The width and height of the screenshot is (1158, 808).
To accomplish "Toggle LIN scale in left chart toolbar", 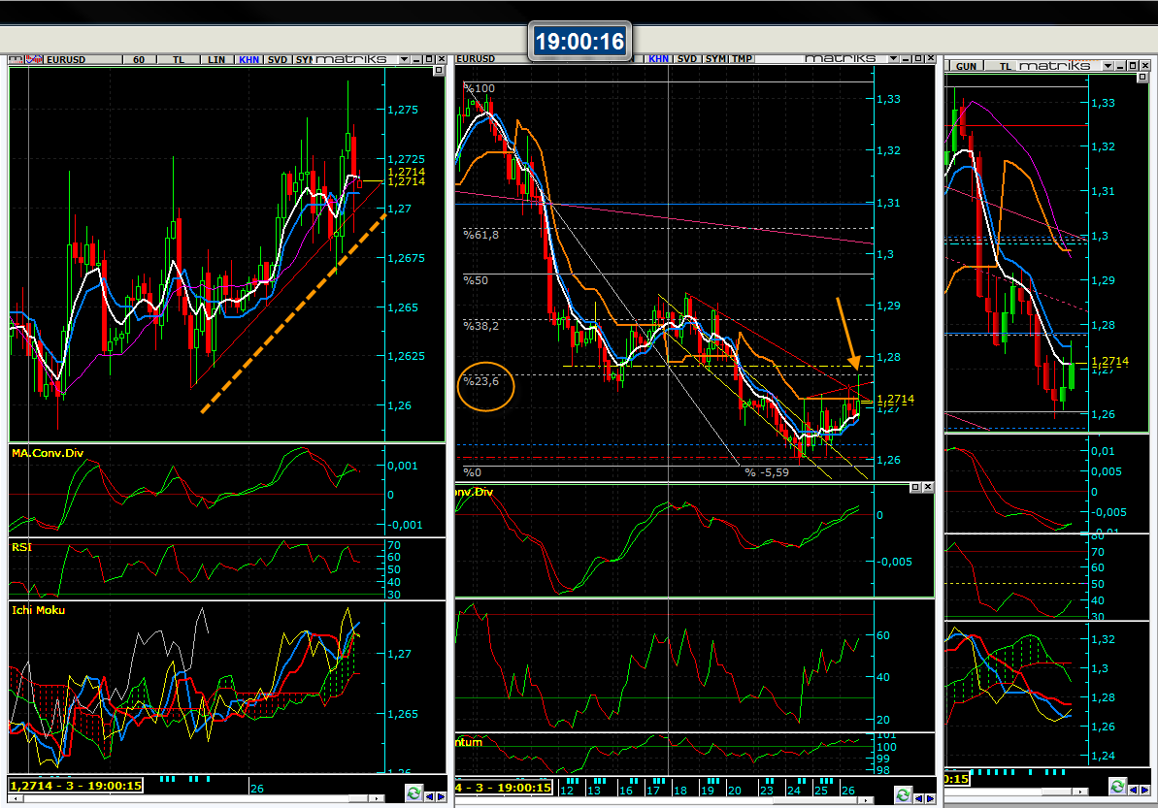I will [216, 59].
